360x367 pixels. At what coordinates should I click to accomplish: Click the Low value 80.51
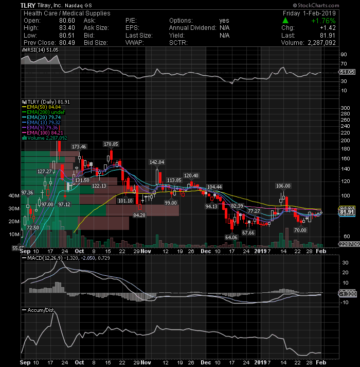[67, 36]
